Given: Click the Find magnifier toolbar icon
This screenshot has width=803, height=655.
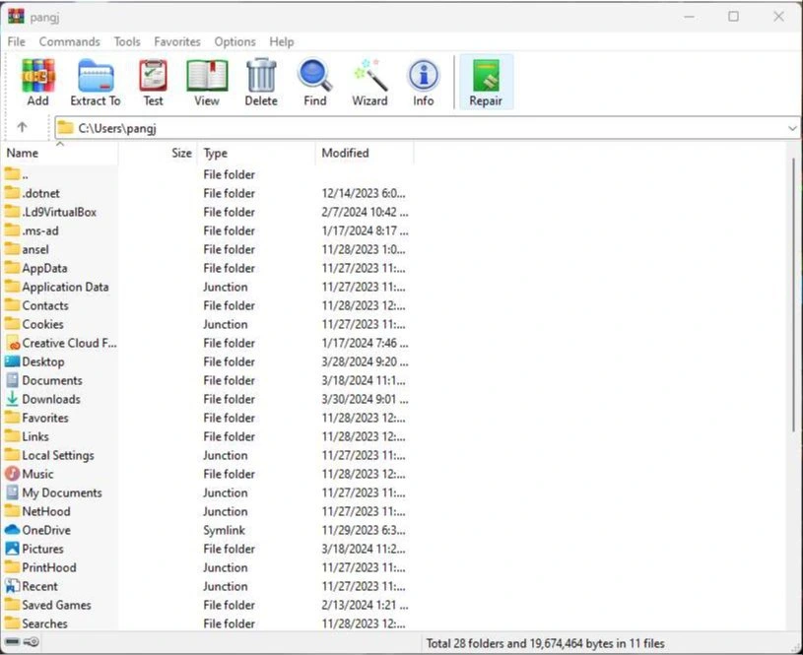Looking at the screenshot, I should (x=315, y=75).
